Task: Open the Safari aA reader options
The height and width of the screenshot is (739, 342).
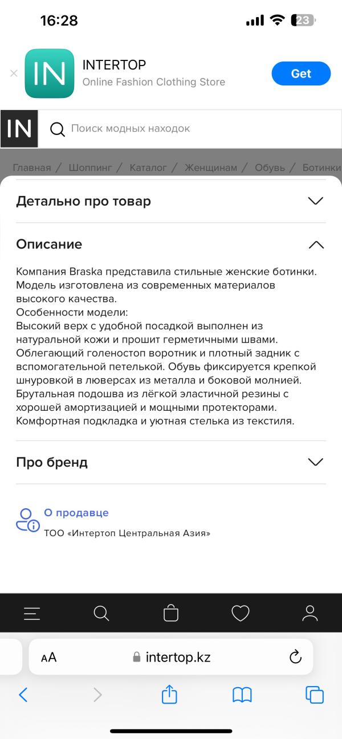Action: (49, 657)
